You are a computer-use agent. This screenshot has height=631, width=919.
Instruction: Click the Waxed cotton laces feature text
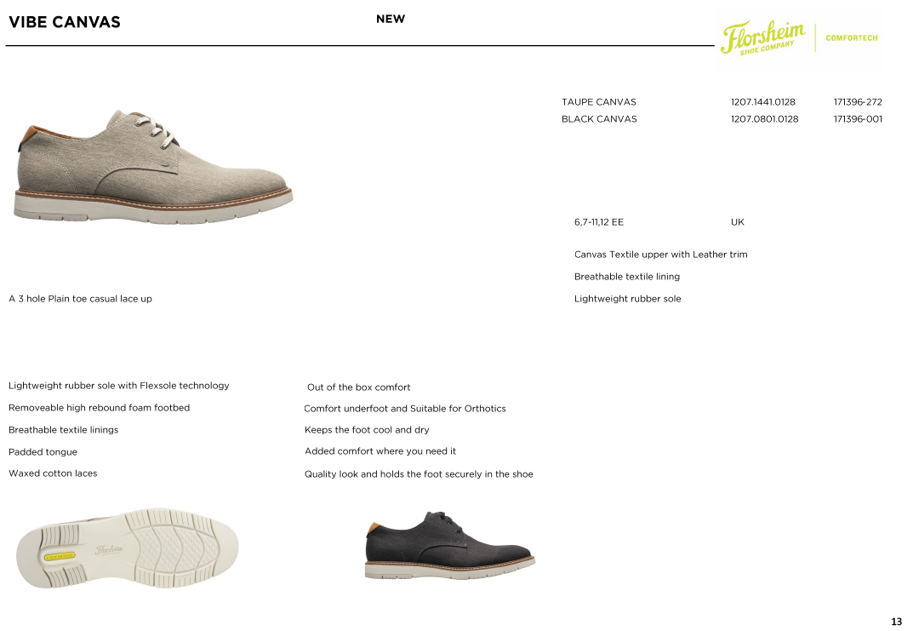[x=53, y=473]
